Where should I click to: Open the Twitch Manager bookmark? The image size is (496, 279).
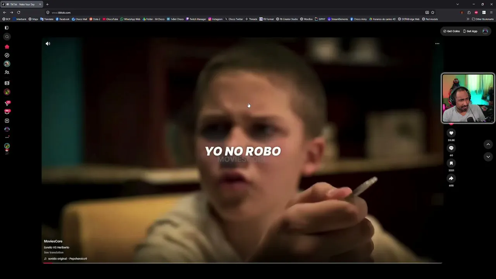point(196,19)
